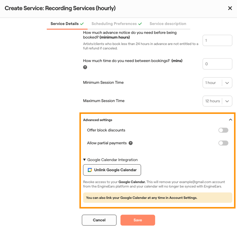Open the Service description tab
Image resolution: width=237 pixels, height=230 pixels.
point(168,24)
